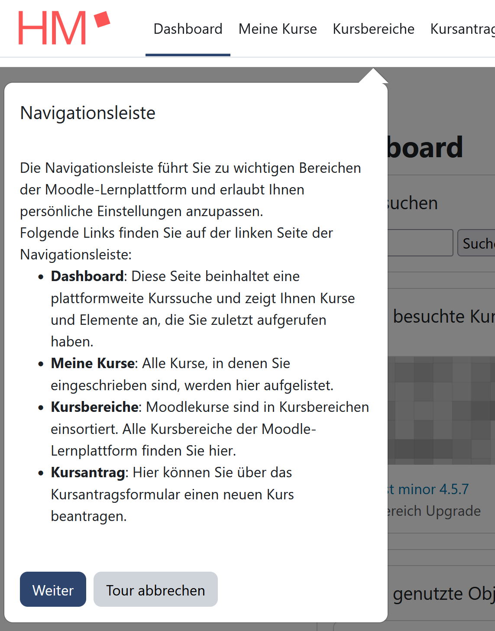Switch to Meine Kurse in top navigation
495x631 pixels.
pos(278,29)
